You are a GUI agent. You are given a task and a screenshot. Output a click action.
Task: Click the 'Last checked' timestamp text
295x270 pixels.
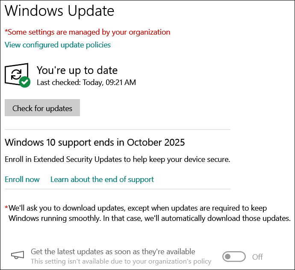click(x=86, y=82)
